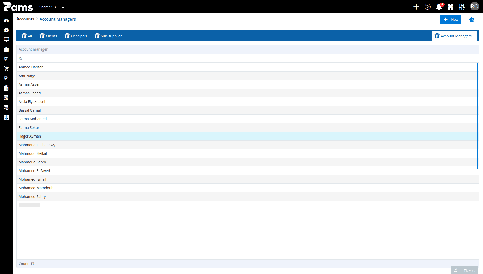The height and width of the screenshot is (274, 483).
Task: Click the Pams logo
Action: [18, 7]
